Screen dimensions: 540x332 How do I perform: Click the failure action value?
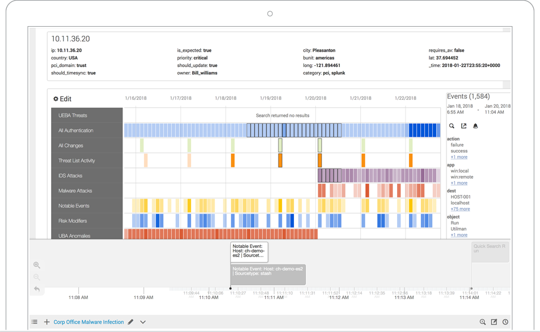click(457, 145)
